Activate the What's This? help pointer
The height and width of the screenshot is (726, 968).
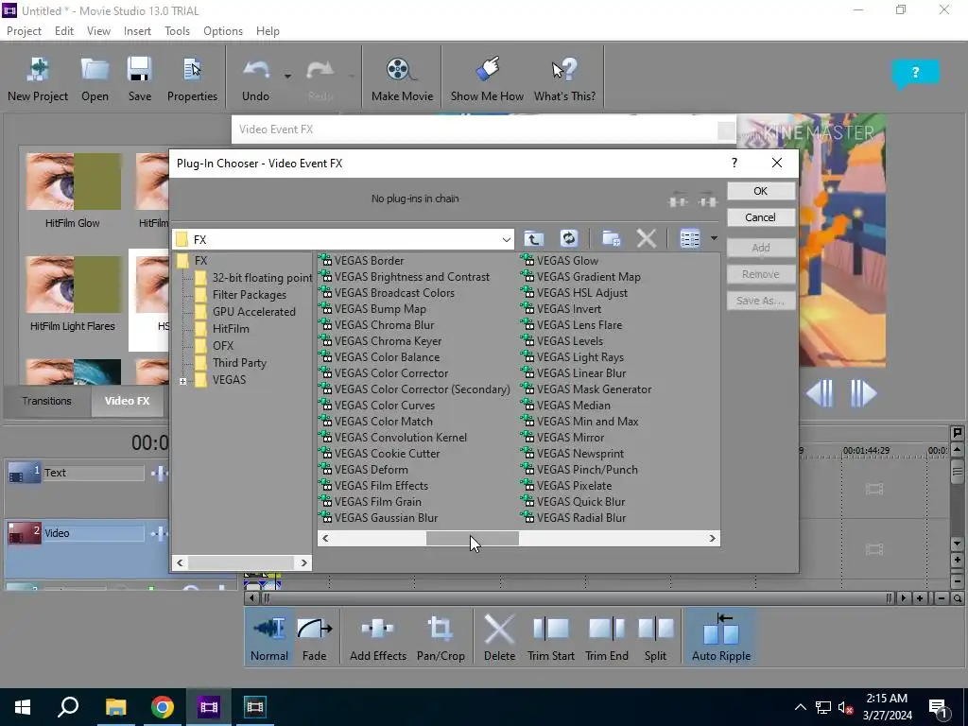click(x=564, y=79)
